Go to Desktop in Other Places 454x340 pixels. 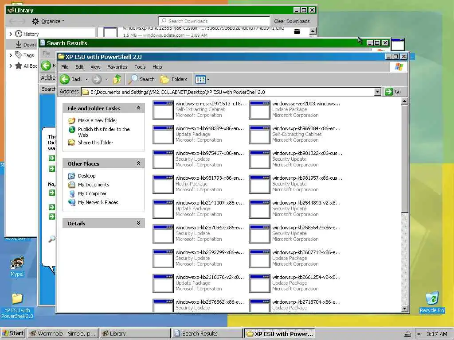(x=86, y=176)
